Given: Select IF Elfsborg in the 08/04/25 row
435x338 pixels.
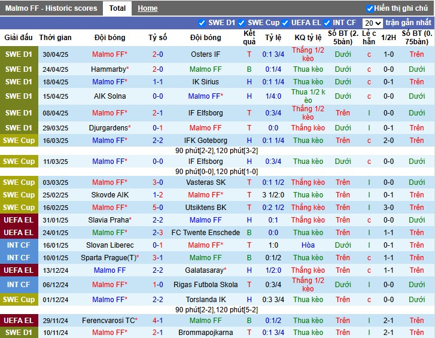Looking at the screenshot, I should click(206, 113).
